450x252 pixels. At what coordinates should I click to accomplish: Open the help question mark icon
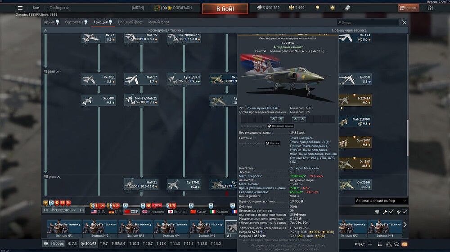430,8
